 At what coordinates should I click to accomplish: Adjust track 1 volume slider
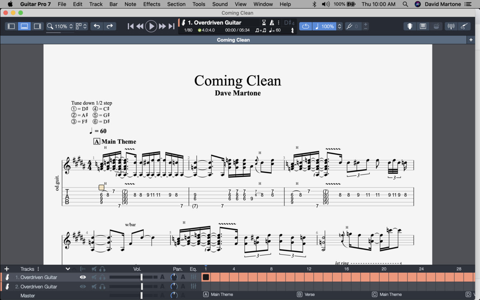pyautogui.click(x=142, y=277)
